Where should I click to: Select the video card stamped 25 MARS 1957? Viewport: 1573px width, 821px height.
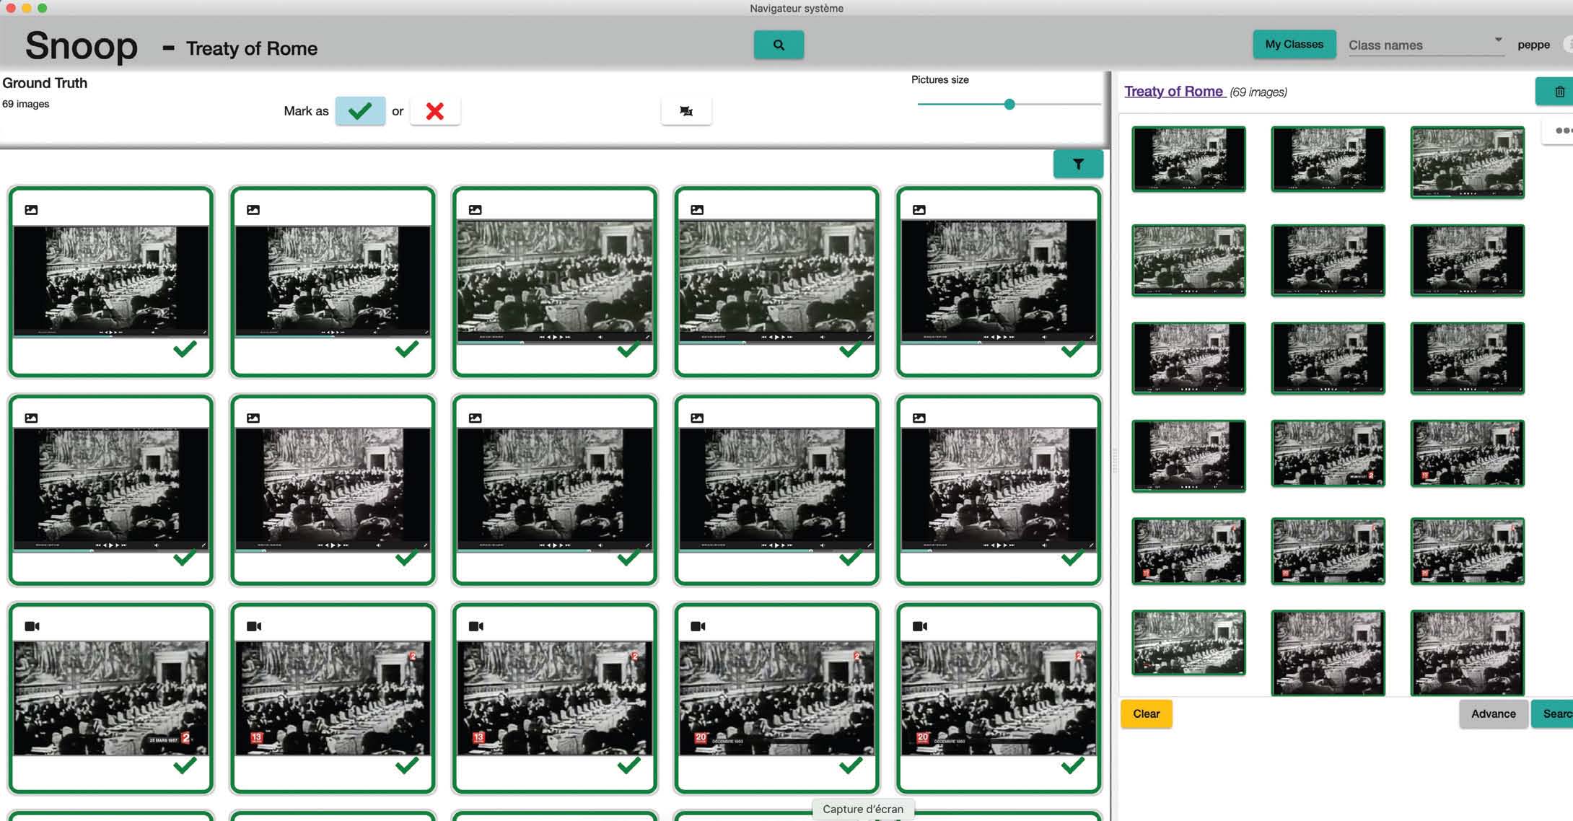tap(111, 698)
